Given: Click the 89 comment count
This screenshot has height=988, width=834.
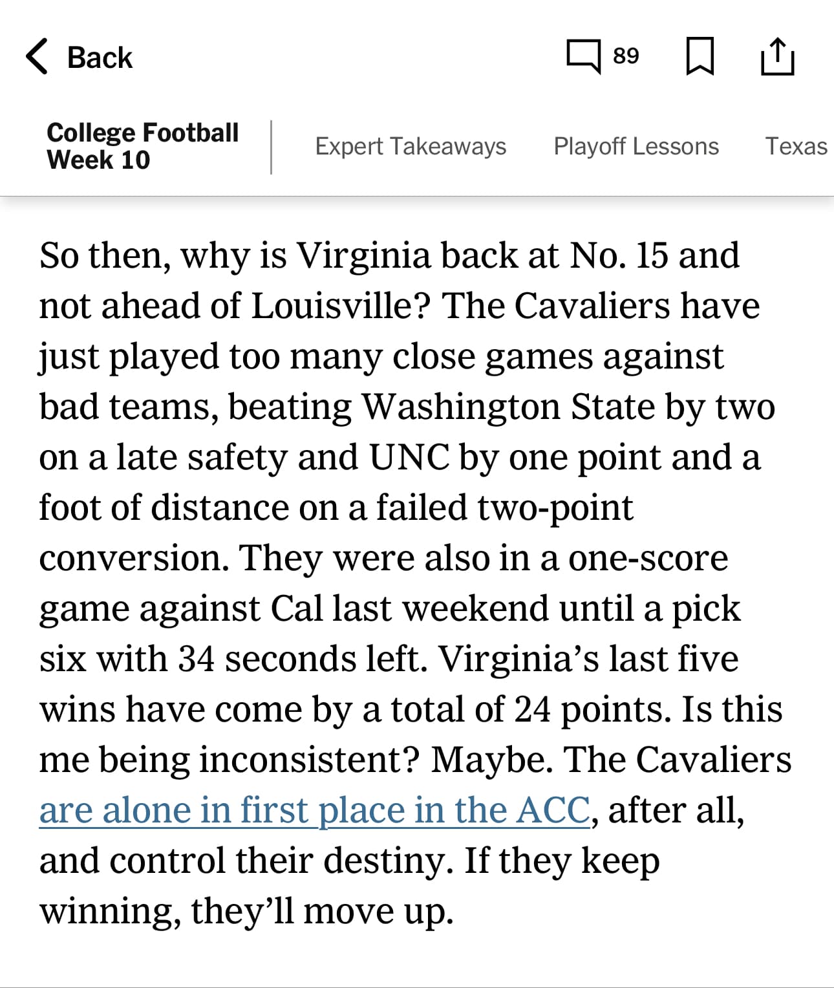Looking at the screenshot, I should pyautogui.click(x=626, y=56).
